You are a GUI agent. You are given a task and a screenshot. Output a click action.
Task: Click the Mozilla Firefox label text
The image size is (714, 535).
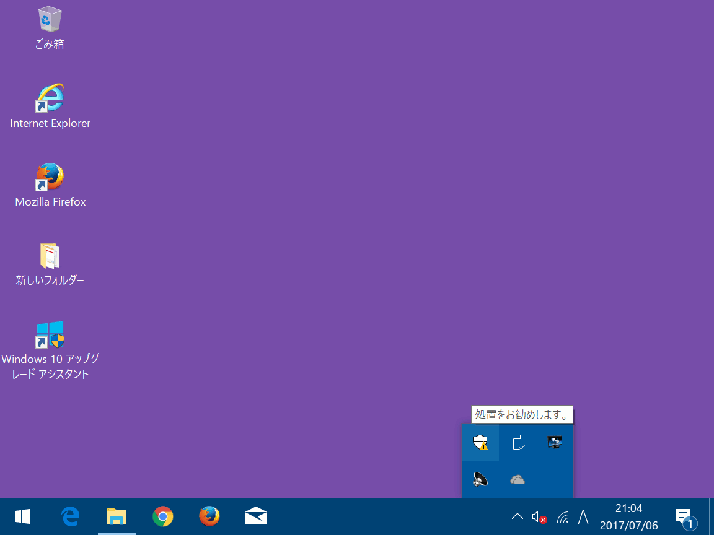point(50,201)
